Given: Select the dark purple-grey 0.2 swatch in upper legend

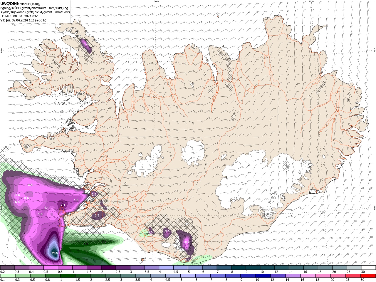Looking at the screenshot, I should pos(7,268).
